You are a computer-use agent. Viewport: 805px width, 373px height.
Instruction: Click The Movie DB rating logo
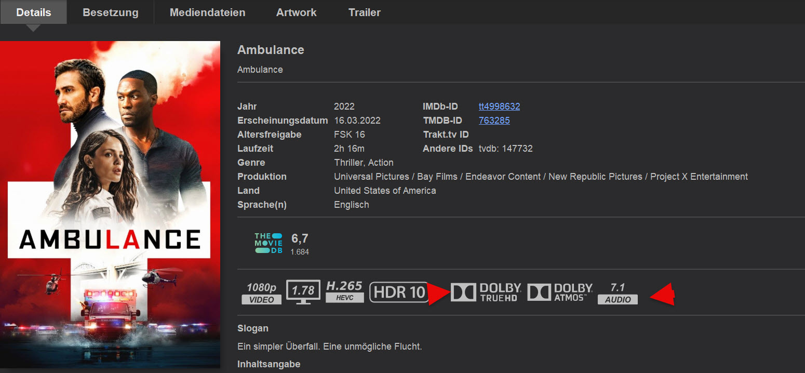pos(269,243)
